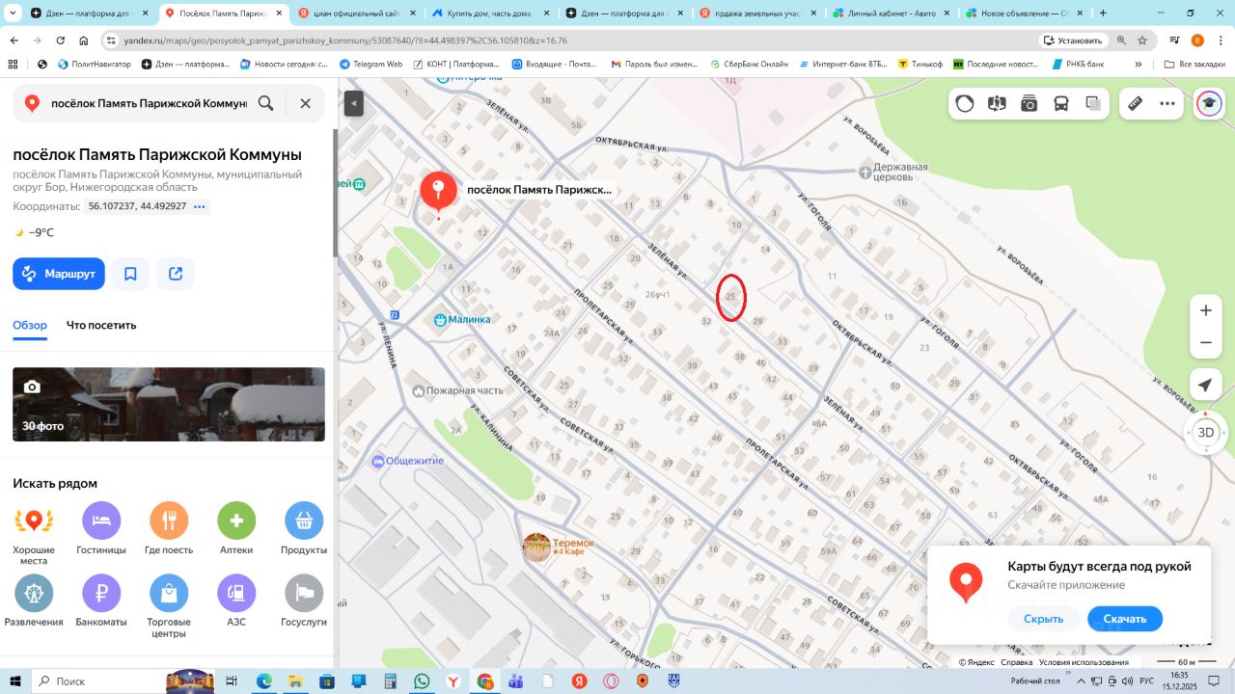Go to the browser home page icon
Viewport: 1235px width, 694px height.
click(84, 40)
